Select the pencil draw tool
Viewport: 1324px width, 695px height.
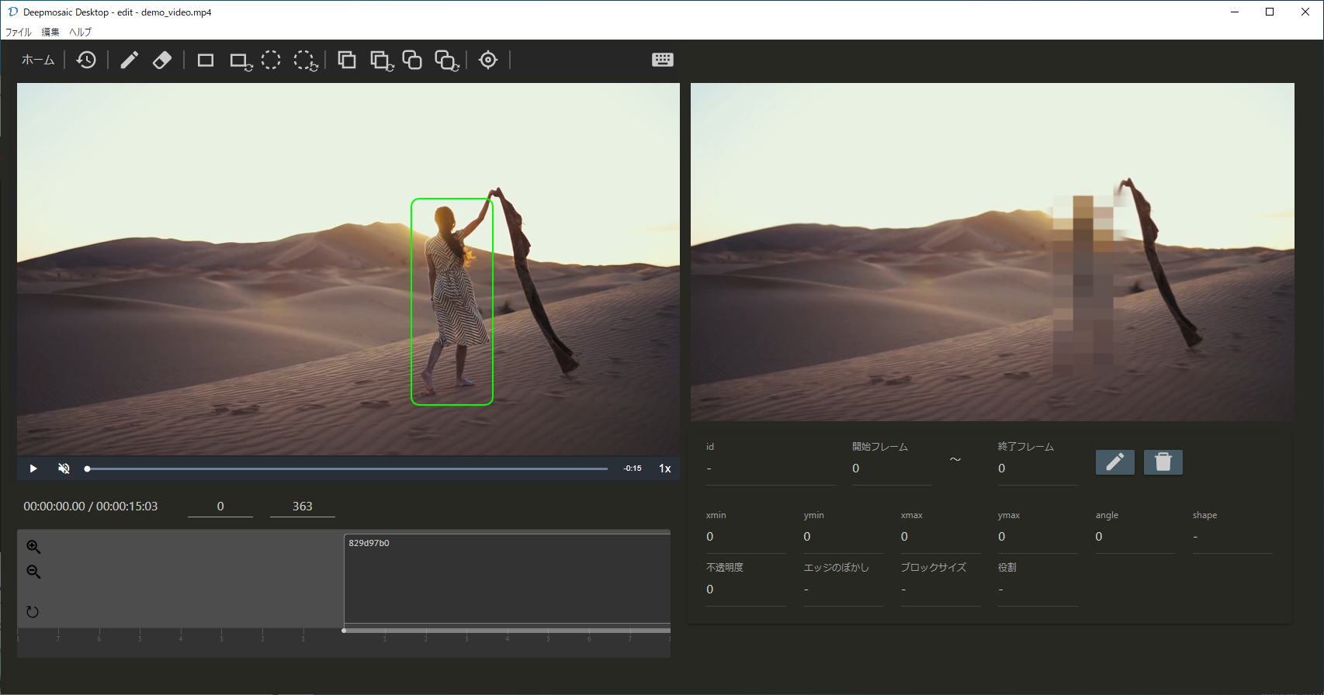click(x=130, y=60)
